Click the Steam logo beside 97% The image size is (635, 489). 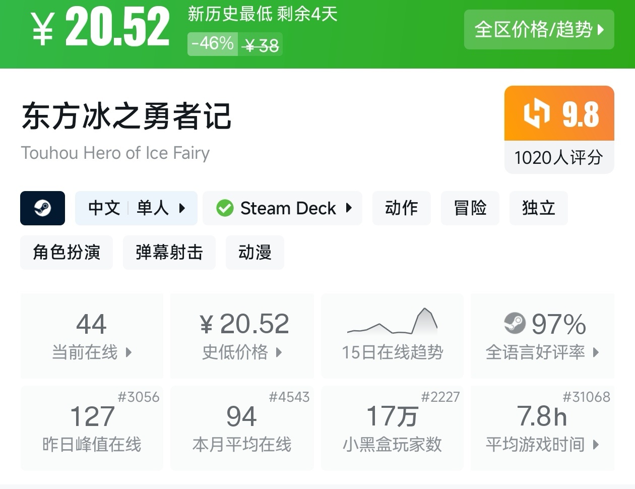pos(515,323)
